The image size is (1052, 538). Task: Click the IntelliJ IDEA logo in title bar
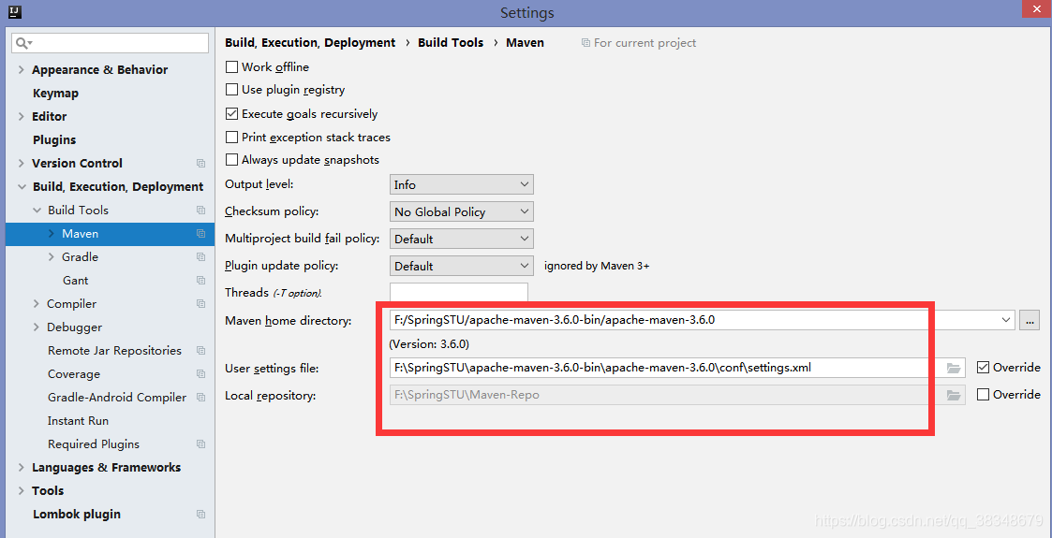pyautogui.click(x=16, y=11)
